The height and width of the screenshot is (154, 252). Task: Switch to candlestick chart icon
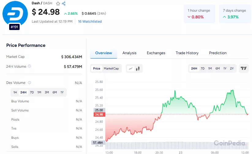tap(138, 69)
